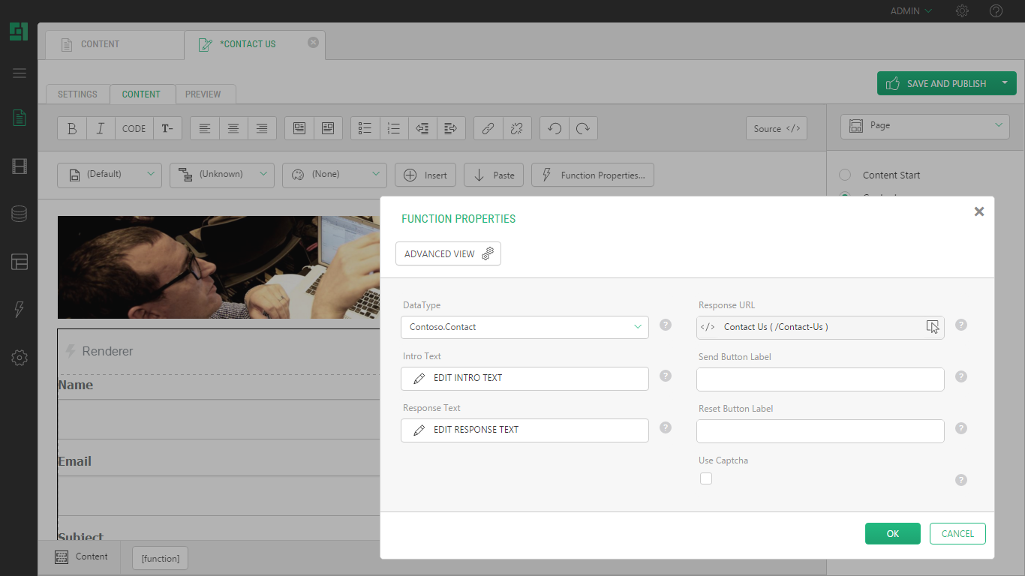Select the Content Start radio button
This screenshot has height=576, width=1025.
[845, 175]
